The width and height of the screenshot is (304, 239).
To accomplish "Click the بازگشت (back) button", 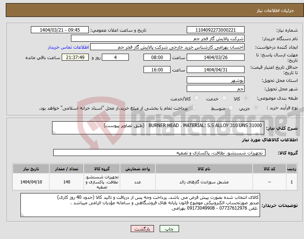I will pyautogui.click(x=142, y=229).
